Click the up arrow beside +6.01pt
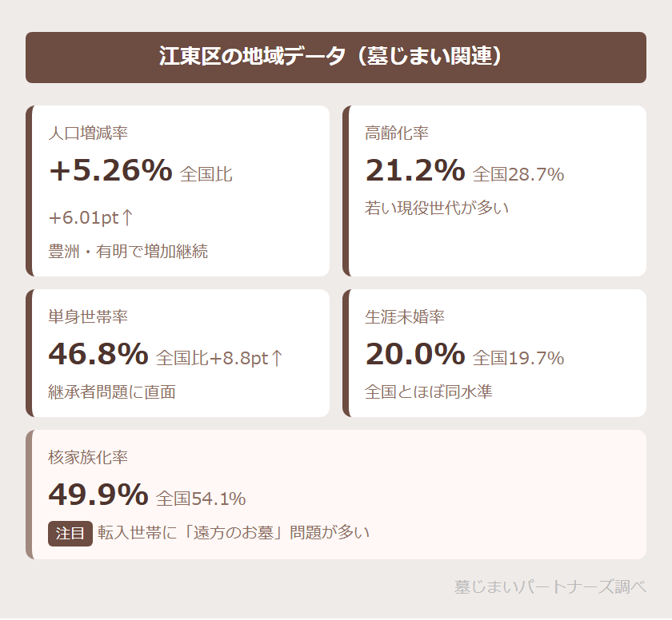Image resolution: width=672 pixels, height=620 pixels. tap(127, 217)
